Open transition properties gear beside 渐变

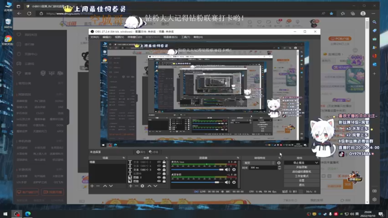pyautogui.click(x=279, y=163)
